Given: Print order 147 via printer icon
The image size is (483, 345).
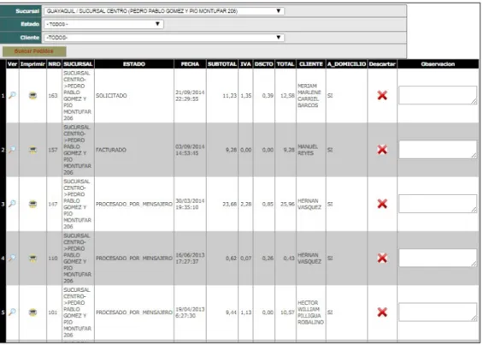Looking at the screenshot, I should pos(32,204).
